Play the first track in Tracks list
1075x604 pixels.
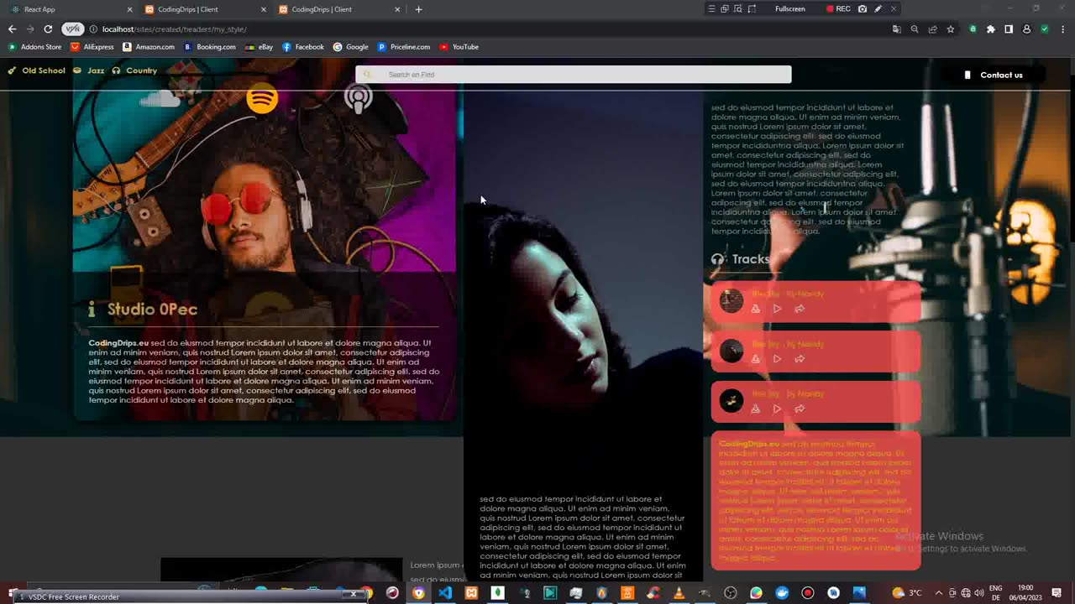tap(777, 309)
